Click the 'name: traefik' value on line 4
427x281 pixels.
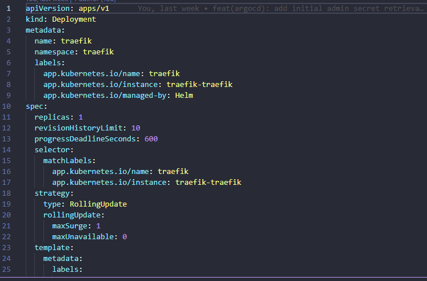(76, 41)
